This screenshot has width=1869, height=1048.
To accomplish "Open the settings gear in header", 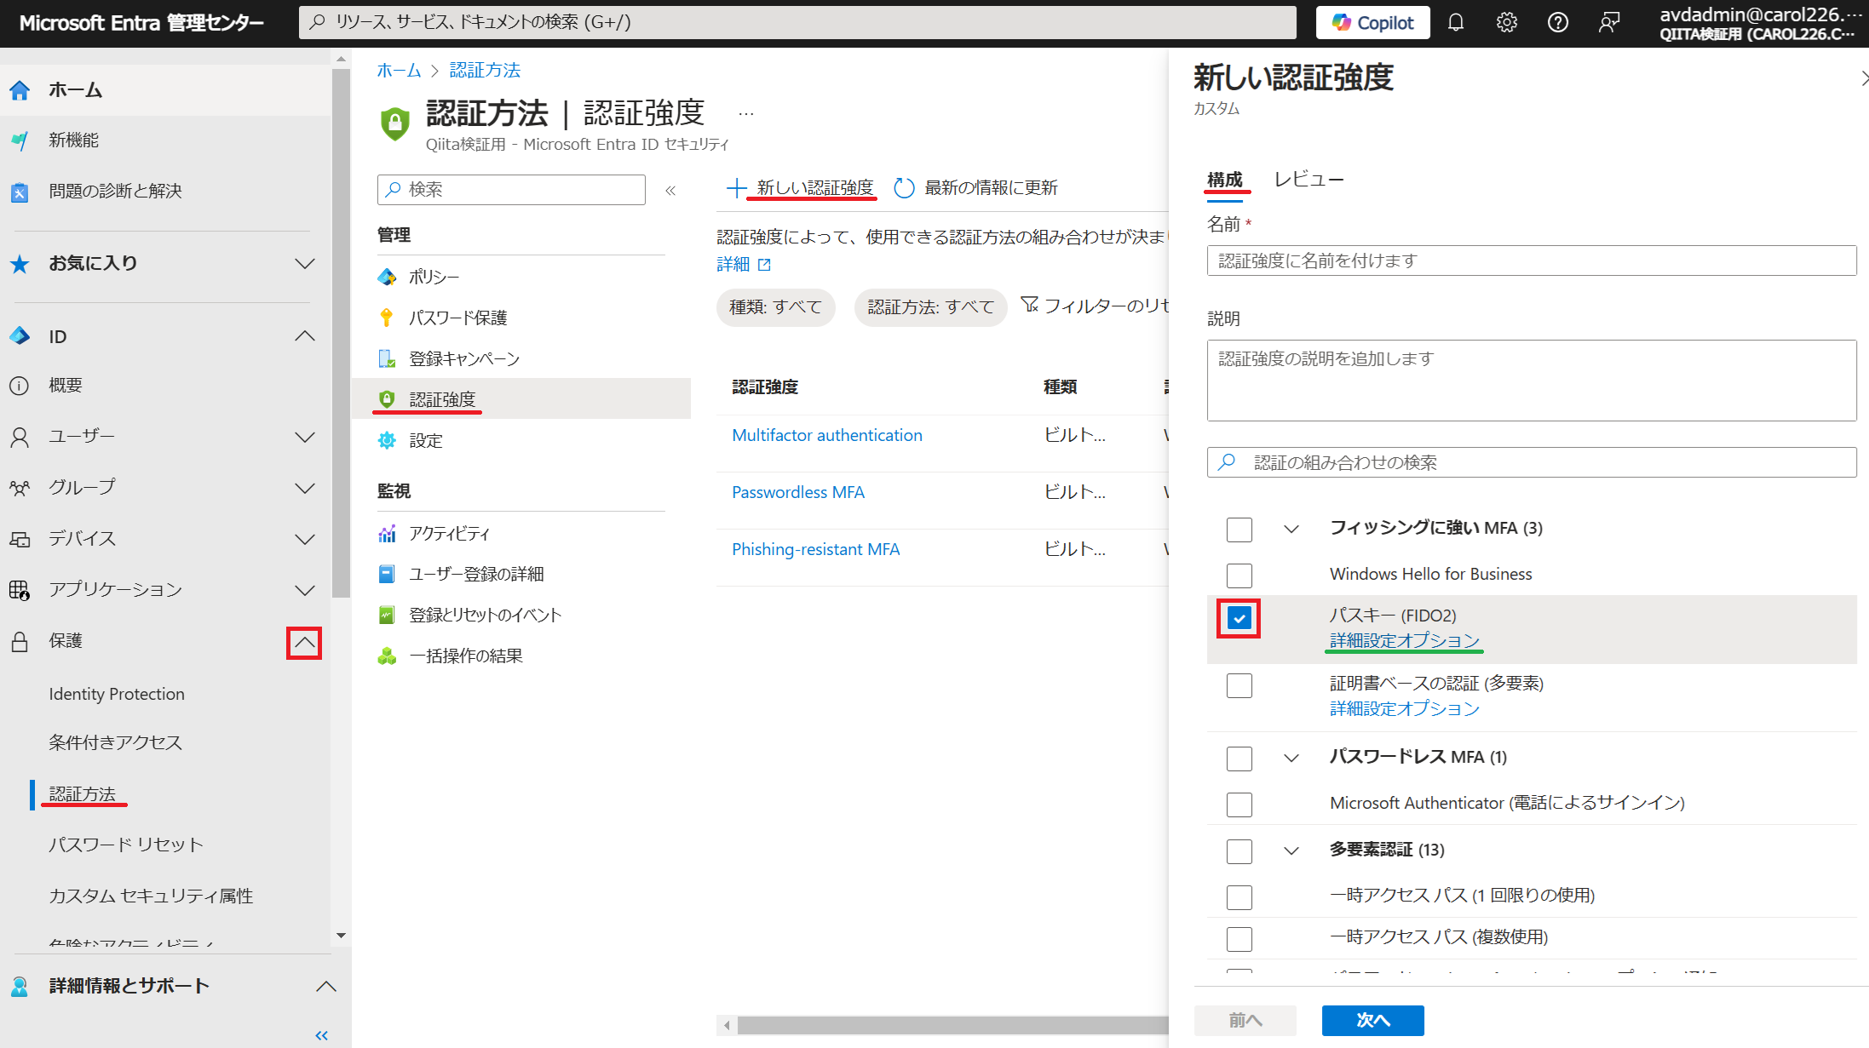I will [1507, 23].
